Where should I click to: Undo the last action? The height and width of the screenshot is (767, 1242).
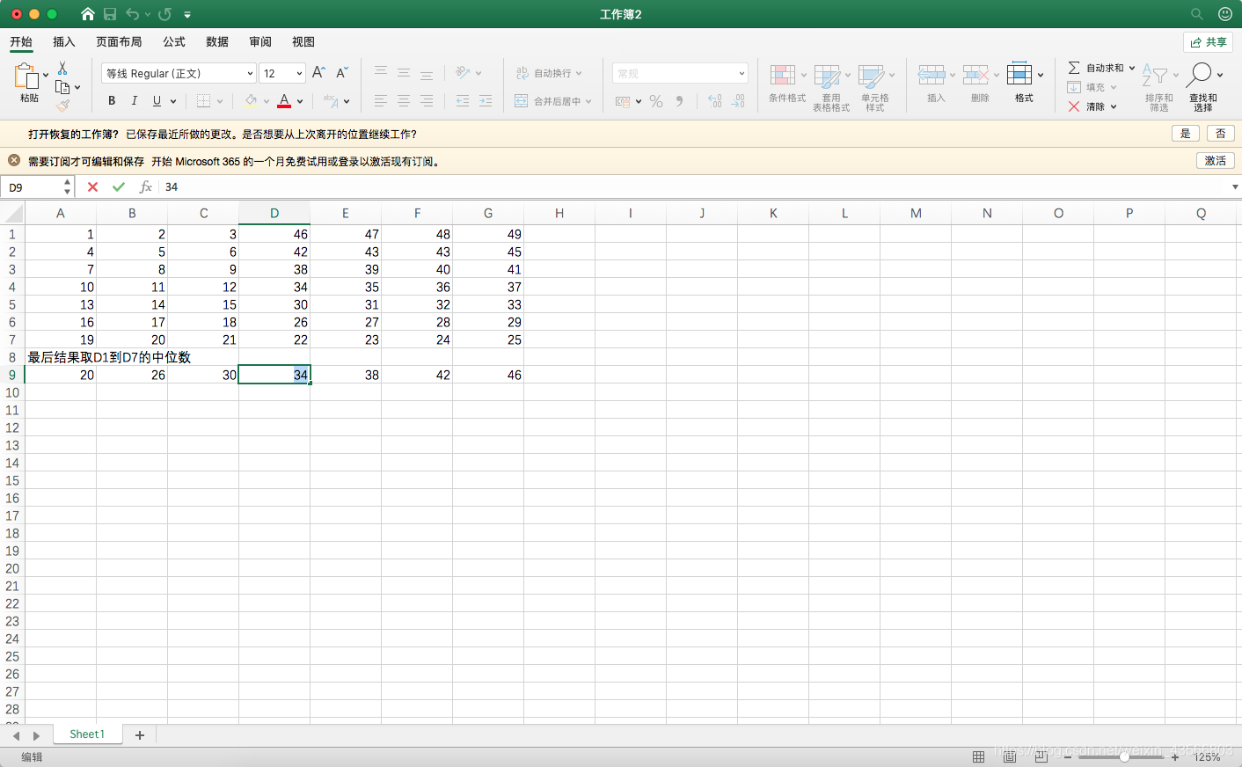132,14
